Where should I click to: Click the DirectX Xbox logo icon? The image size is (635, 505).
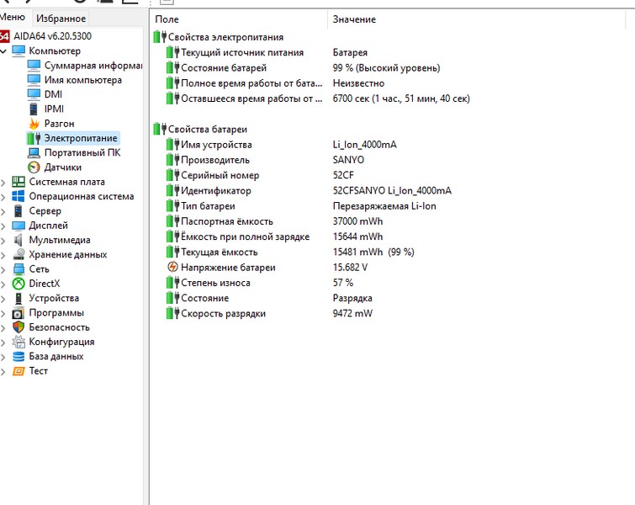coord(19,284)
